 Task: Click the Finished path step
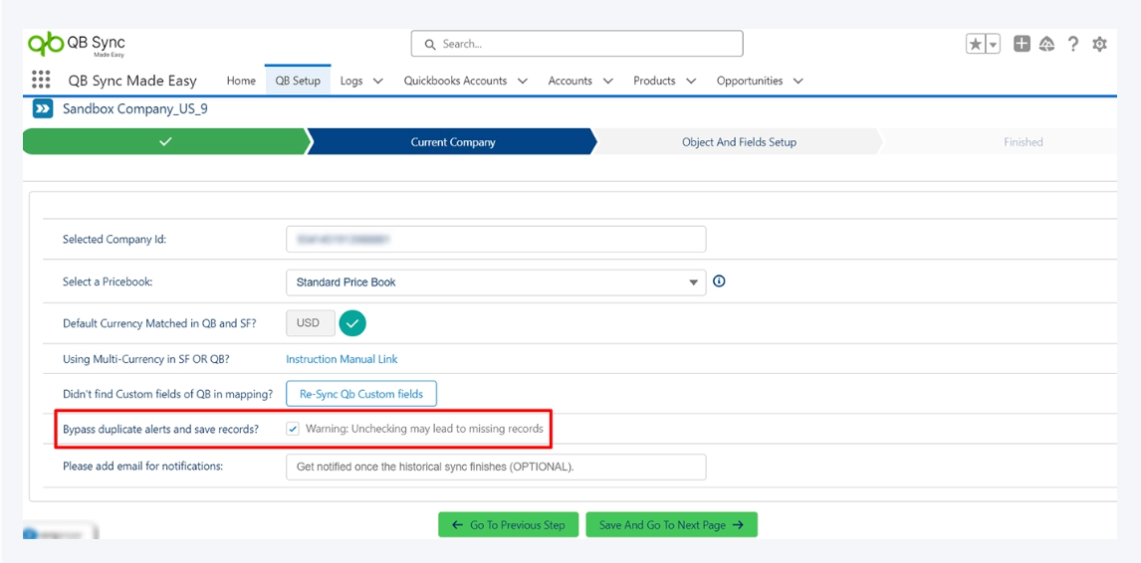pos(1024,142)
